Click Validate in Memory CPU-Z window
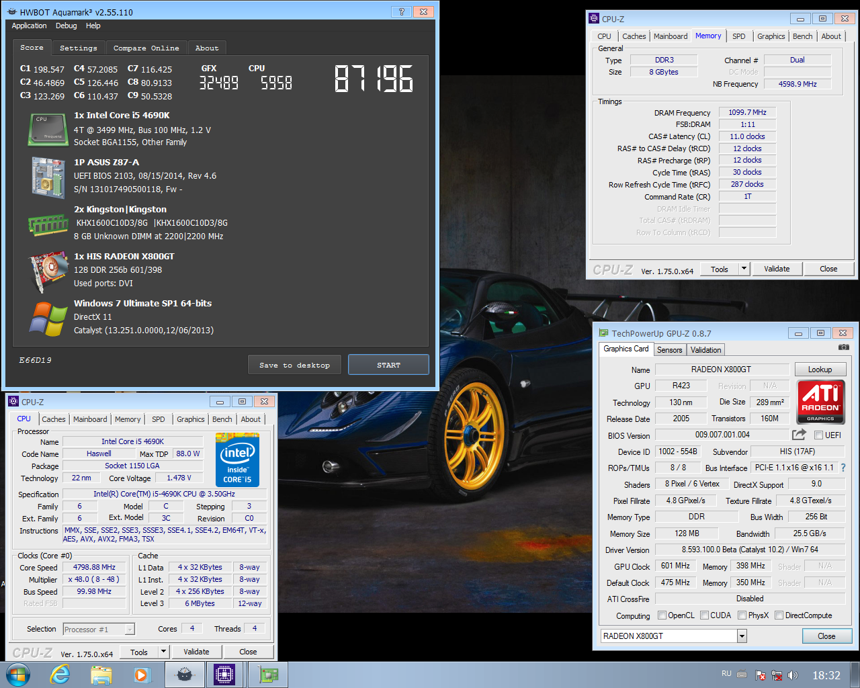Viewport: 860px width, 688px height. click(x=777, y=269)
